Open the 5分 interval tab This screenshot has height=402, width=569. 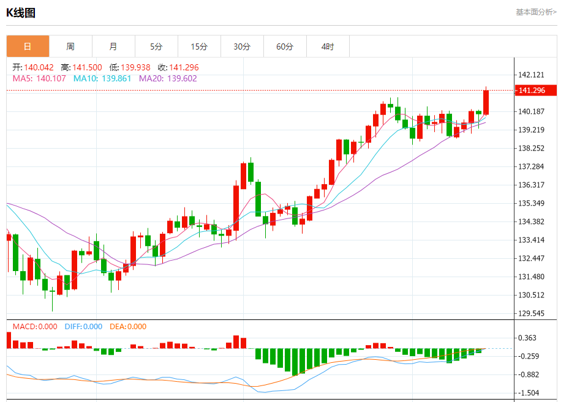(x=156, y=47)
